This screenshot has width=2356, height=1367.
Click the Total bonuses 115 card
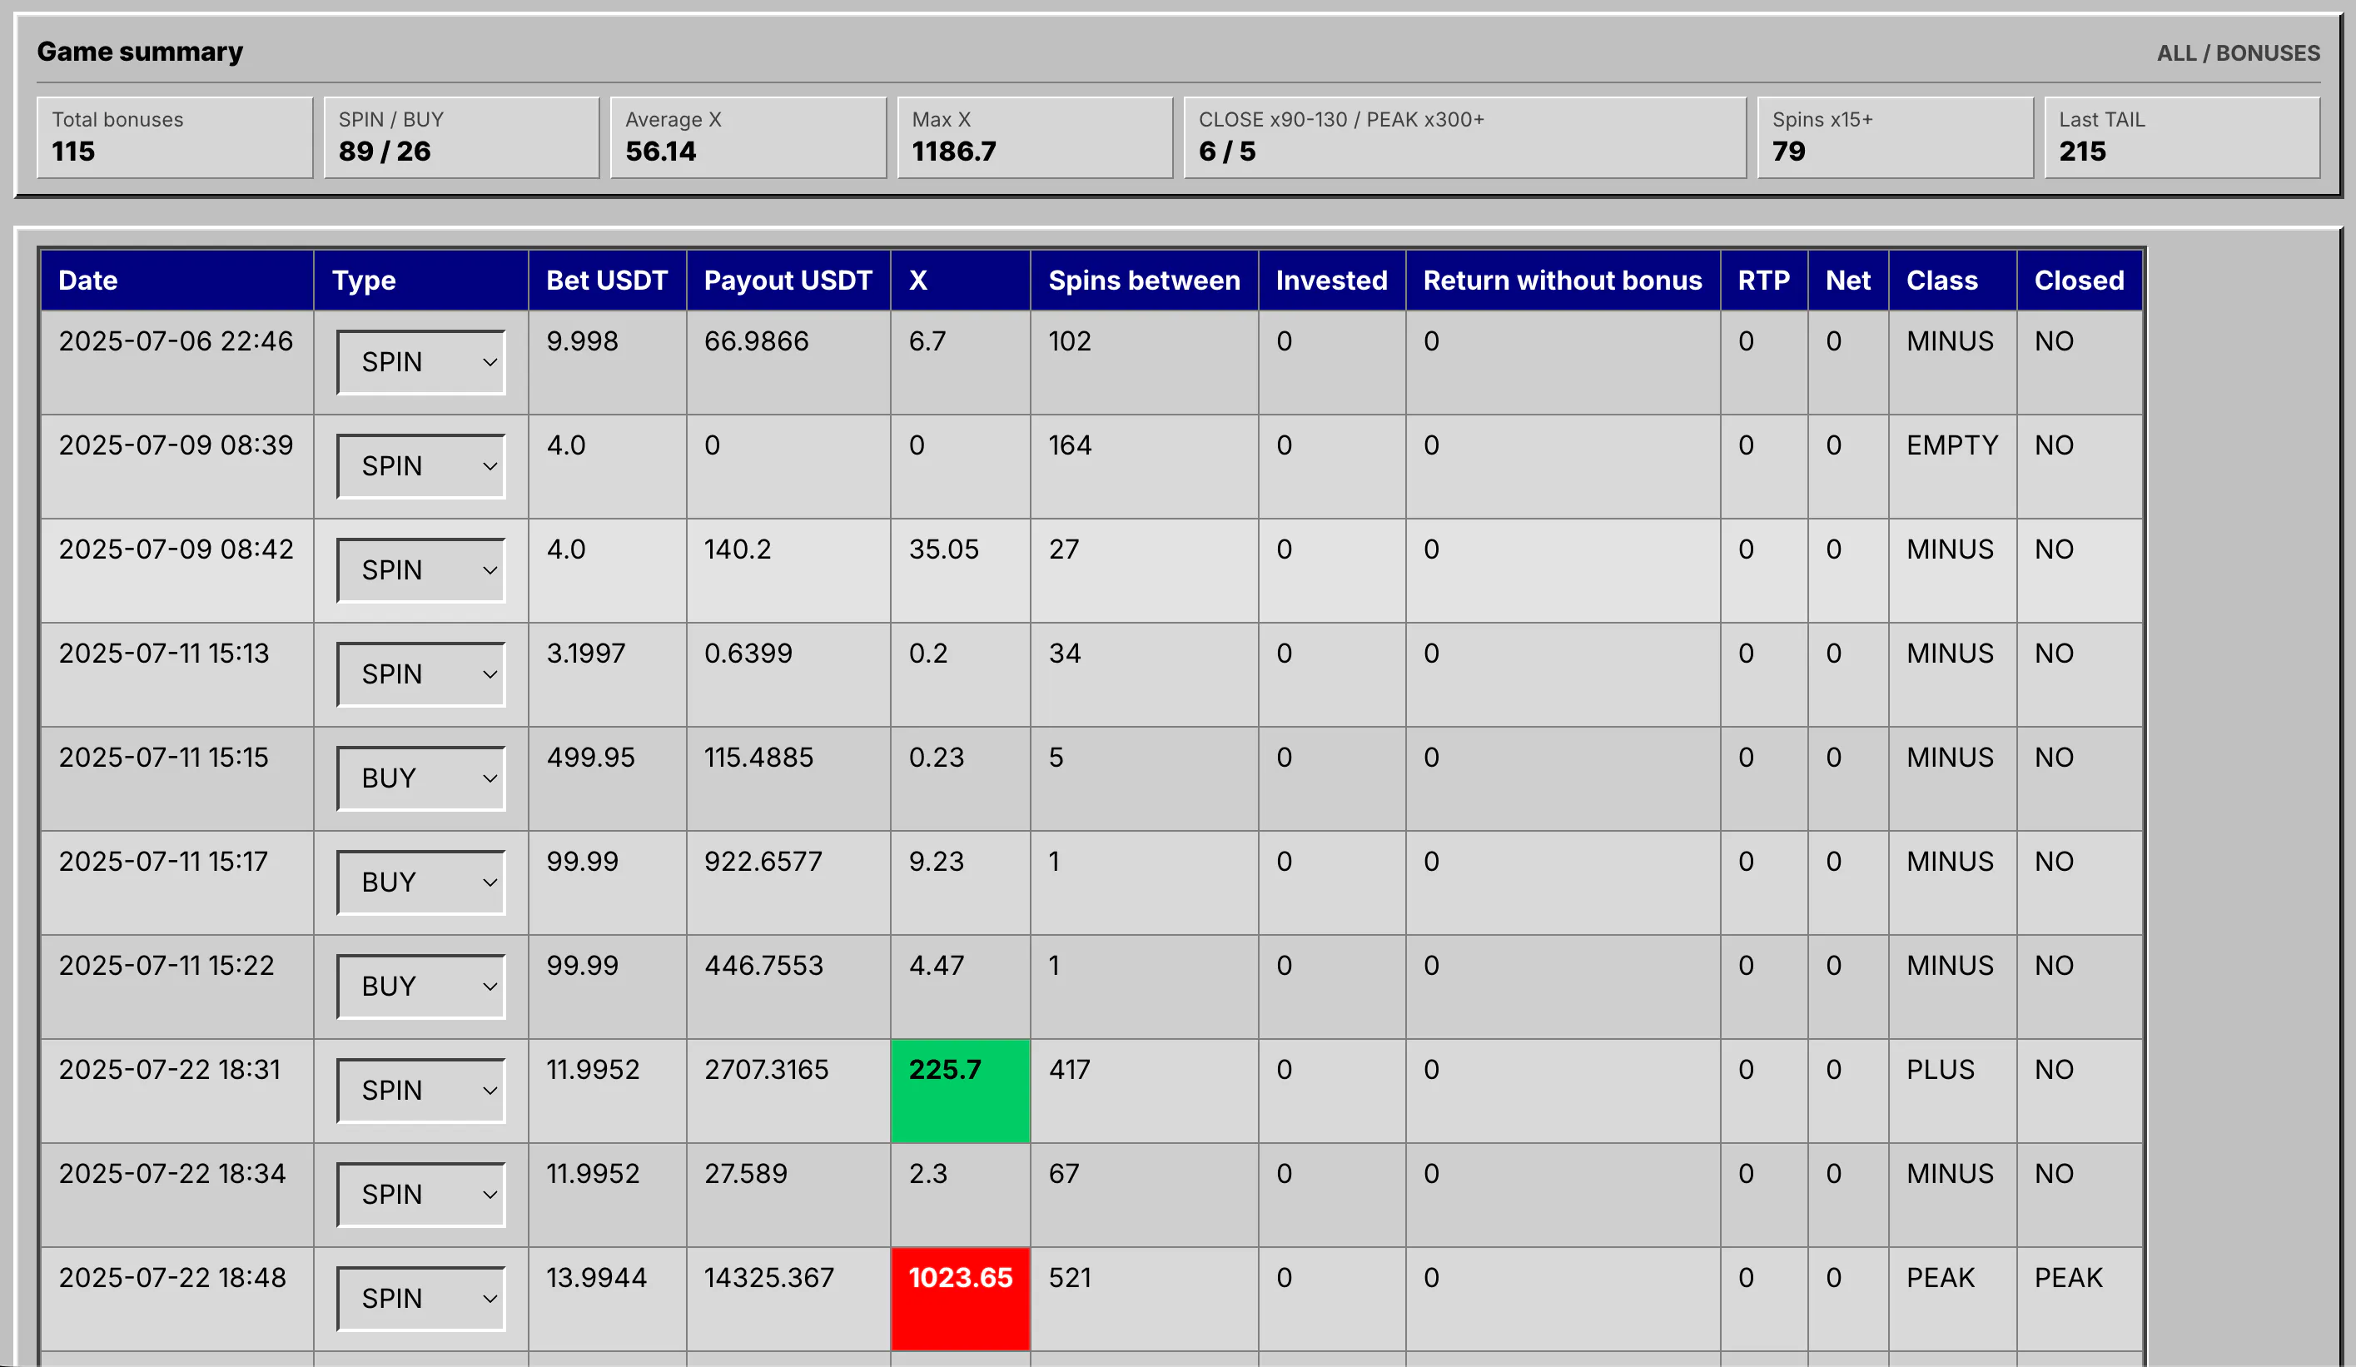[175, 137]
